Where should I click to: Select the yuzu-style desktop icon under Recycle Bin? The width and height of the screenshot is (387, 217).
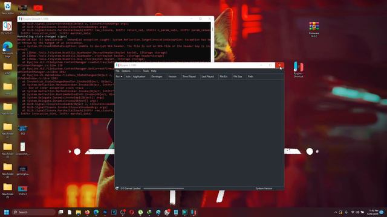(7, 28)
